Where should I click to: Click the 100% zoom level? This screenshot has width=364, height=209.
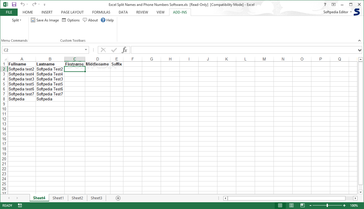354,205
